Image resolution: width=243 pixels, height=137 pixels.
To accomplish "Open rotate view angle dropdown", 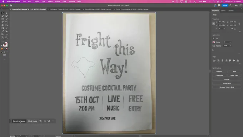I will click(26, 136).
